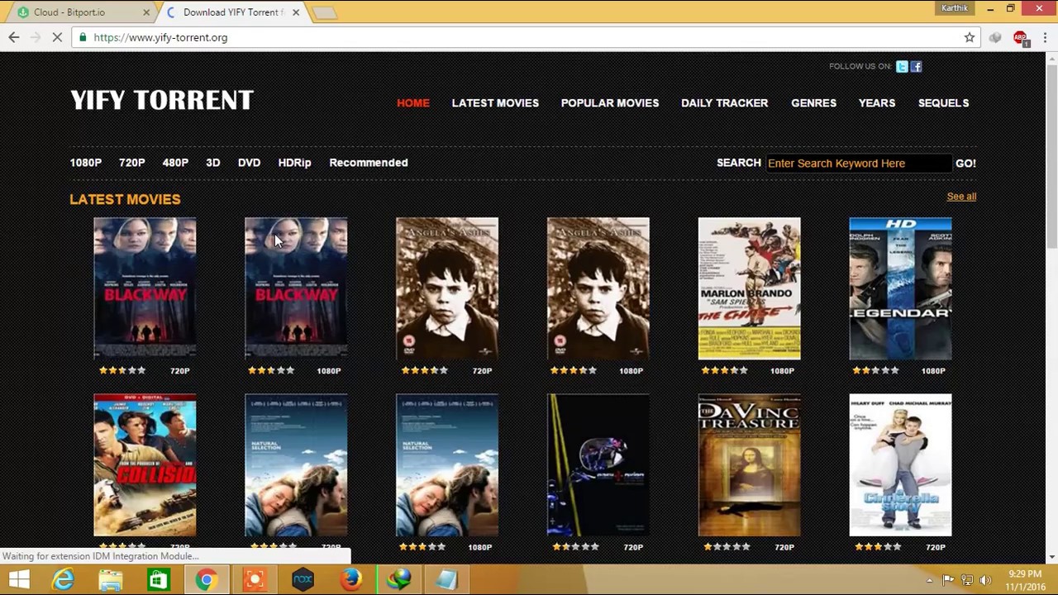Go forward using the browser forward arrow
The height and width of the screenshot is (595, 1058).
pyautogui.click(x=36, y=37)
